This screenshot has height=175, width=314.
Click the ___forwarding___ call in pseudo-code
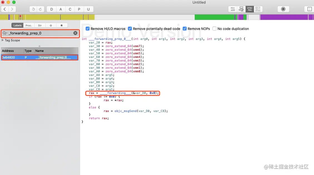coord(115,93)
